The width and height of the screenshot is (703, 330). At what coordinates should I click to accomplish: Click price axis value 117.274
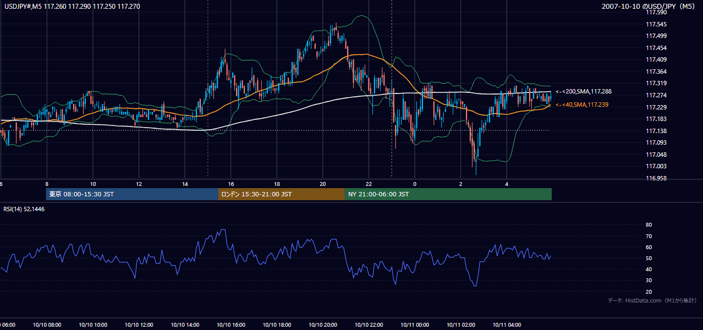click(x=656, y=95)
